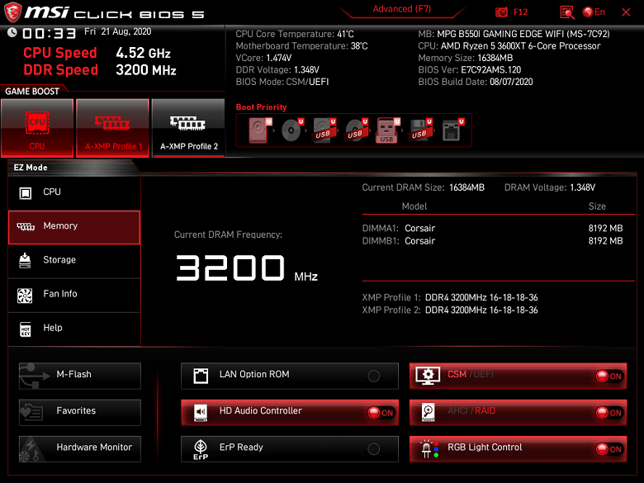Click the hot key icon next to Help
Image resolution: width=644 pixels, height=483 pixels.
pyautogui.click(x=26, y=329)
